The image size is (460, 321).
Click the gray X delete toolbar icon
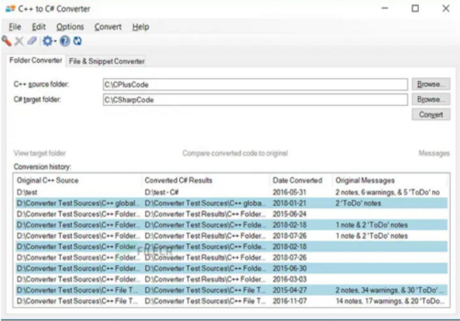(19, 41)
